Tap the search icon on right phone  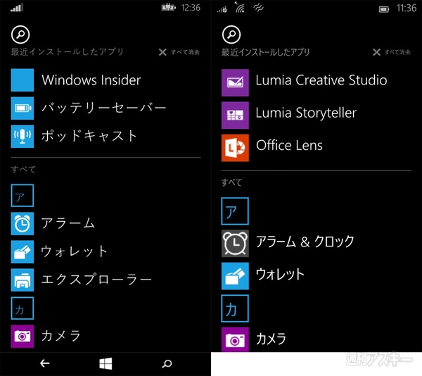[x=231, y=35]
